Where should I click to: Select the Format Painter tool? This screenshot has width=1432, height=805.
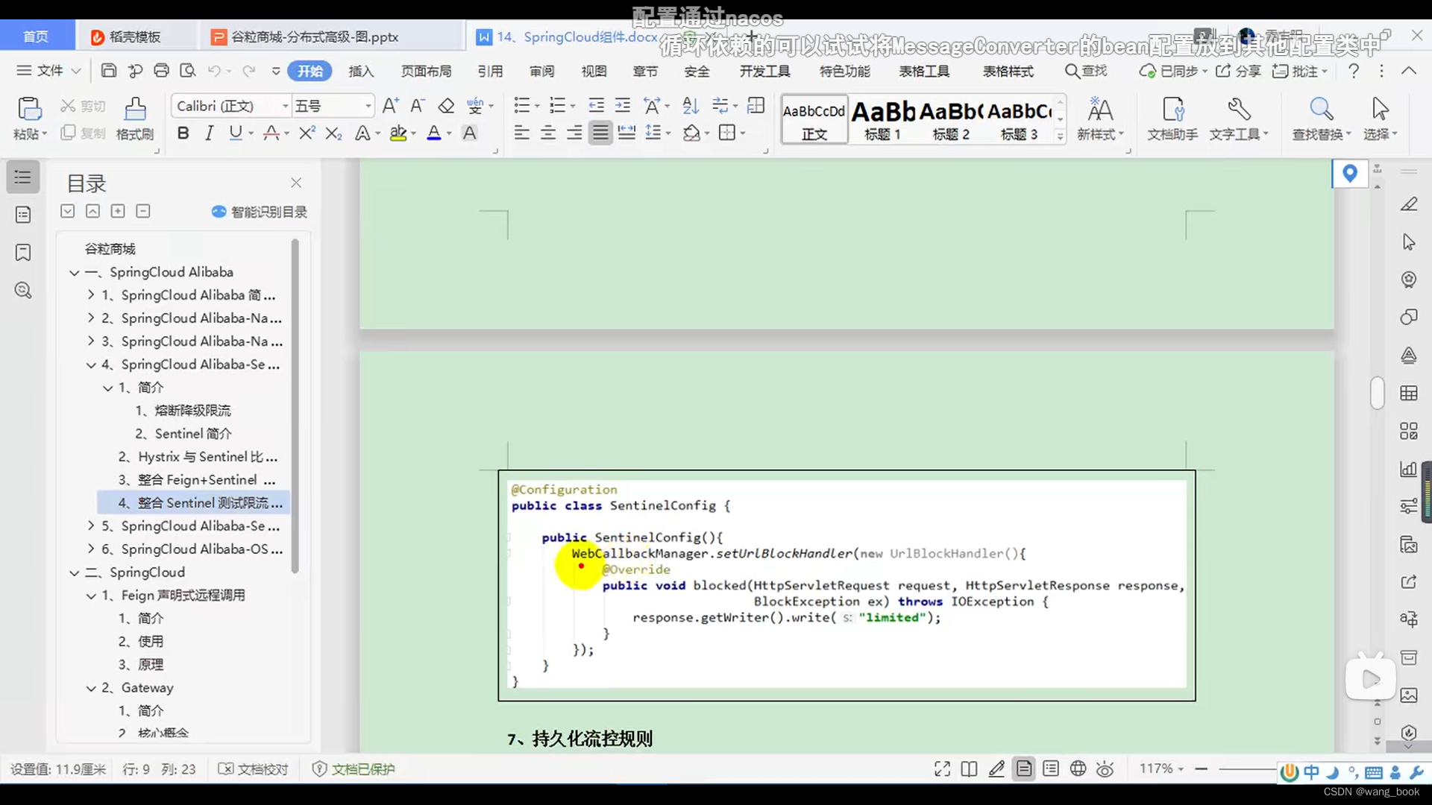click(135, 119)
